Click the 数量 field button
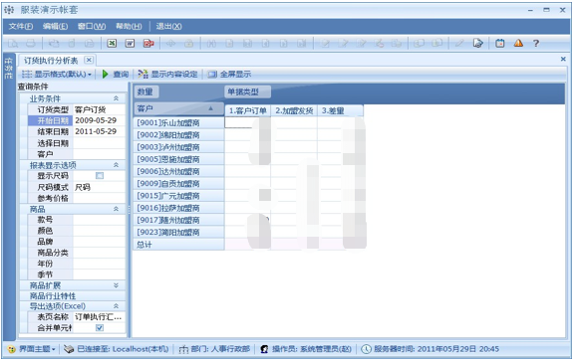Screen dimensions: 574x361 [x=145, y=91]
